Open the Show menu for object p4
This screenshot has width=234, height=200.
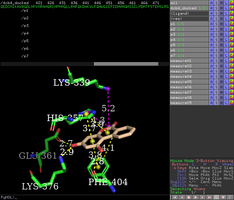[216, 40]
